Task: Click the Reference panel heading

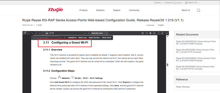Action: (x=182, y=80)
